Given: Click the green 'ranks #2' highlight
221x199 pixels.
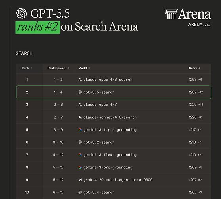Looking at the screenshot, I should (38, 27).
